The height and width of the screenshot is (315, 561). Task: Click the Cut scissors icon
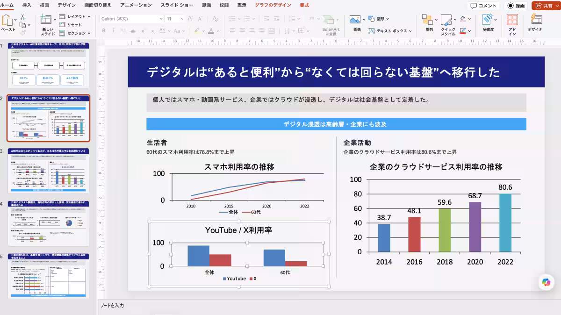pos(22,16)
